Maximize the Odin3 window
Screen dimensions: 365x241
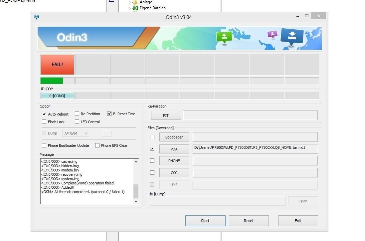[307, 16]
